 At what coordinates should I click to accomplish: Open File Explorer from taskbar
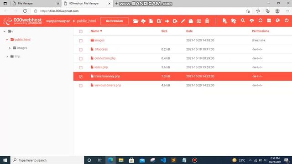coord(121,160)
